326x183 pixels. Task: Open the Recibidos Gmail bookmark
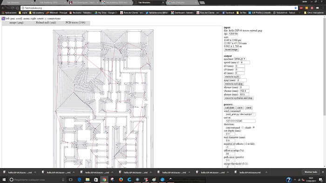[x=81, y=13]
